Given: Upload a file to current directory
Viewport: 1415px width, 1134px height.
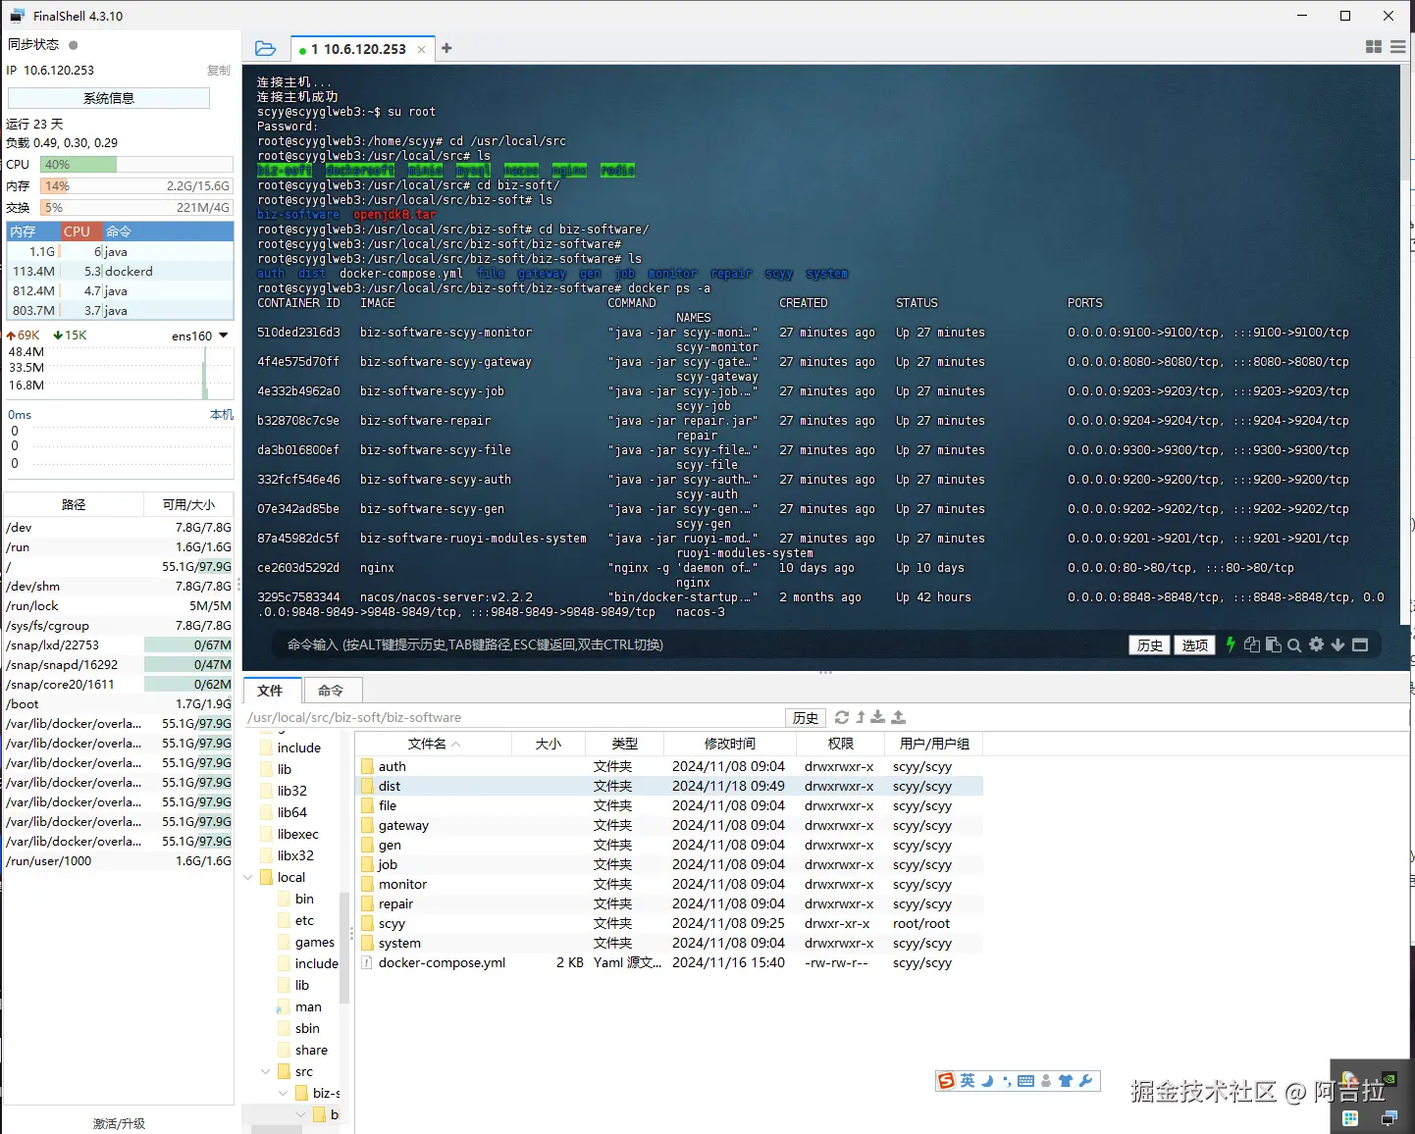Looking at the screenshot, I should click(x=898, y=717).
